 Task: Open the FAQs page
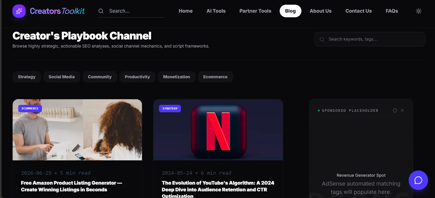(392, 11)
